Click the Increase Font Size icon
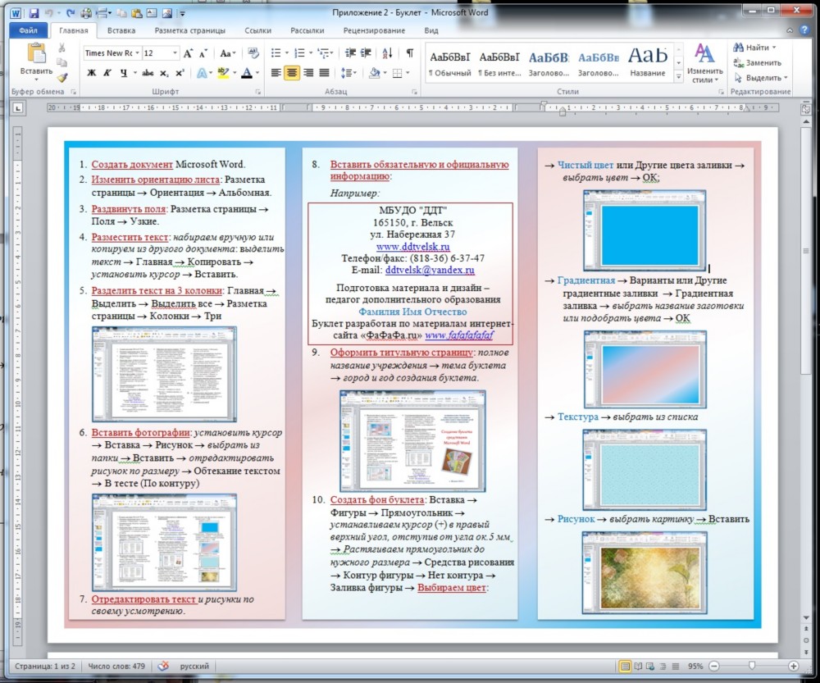820x683 pixels. 188,53
